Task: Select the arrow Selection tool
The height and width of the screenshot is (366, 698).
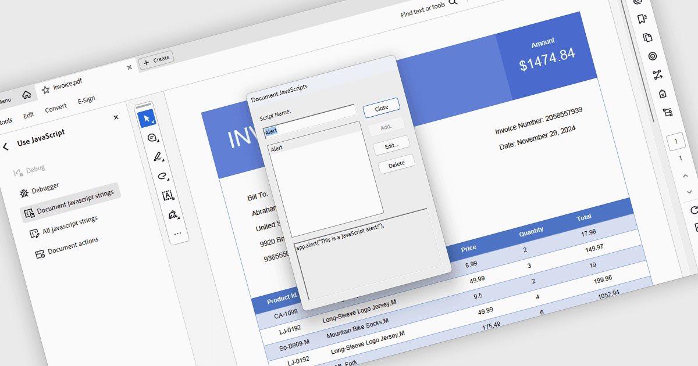Action: pos(146,118)
